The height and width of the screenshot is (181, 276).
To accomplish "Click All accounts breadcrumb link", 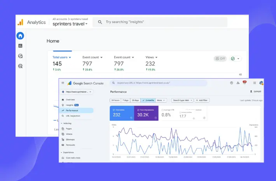I will coord(60,19).
